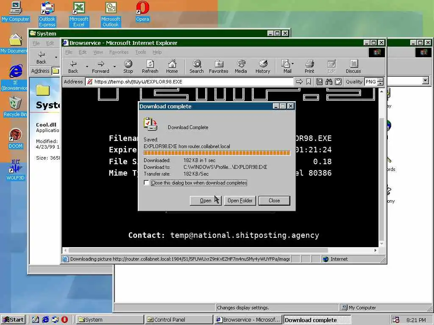Screen dimensions: 434x325
Task: Expand Forward button history dropdown arrow
Action: click(x=114, y=66)
